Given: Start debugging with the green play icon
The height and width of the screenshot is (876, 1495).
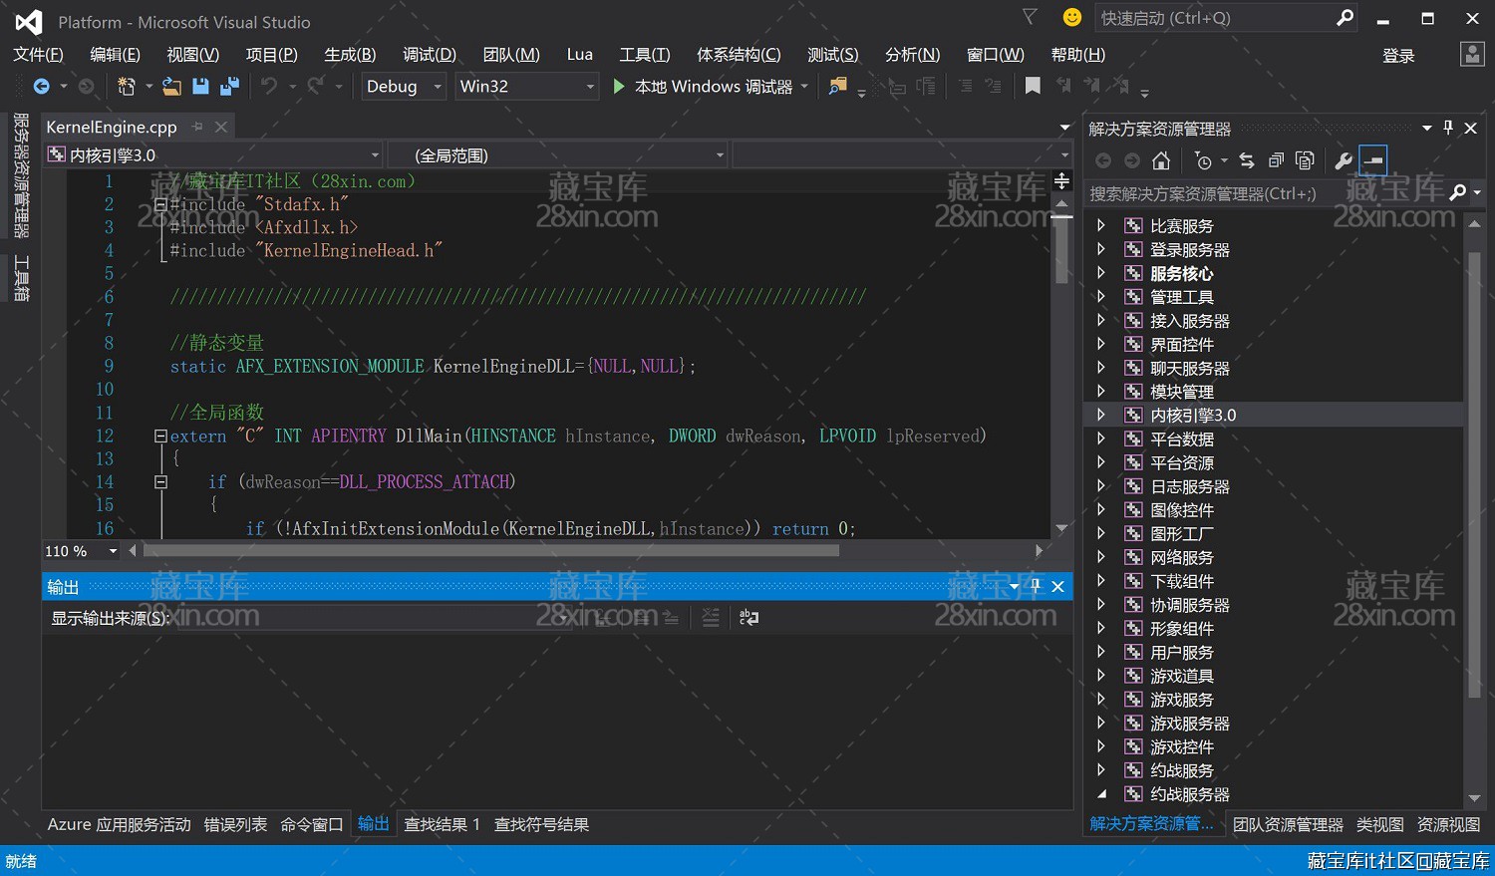Looking at the screenshot, I should [619, 87].
